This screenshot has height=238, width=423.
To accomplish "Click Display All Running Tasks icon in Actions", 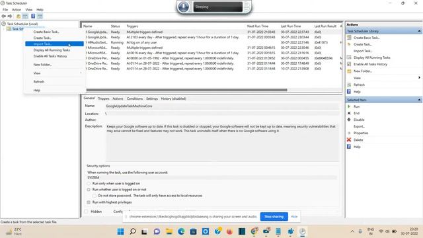I will point(349,58).
